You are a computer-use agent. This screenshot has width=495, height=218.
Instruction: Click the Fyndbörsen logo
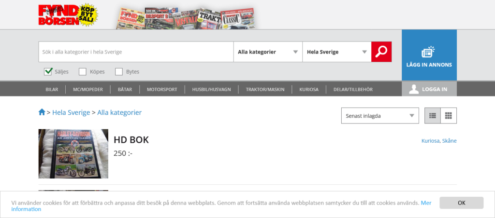click(68, 15)
